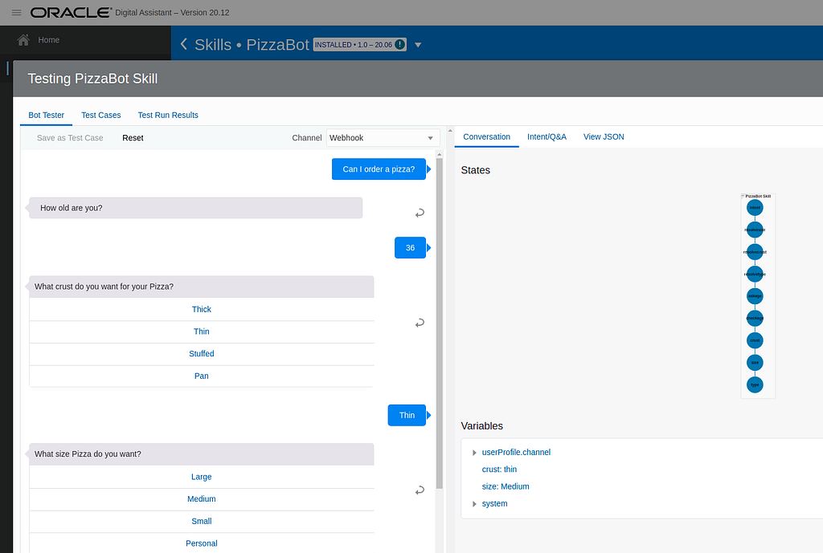Select the intent state node
This screenshot has width=823, height=553.
(755, 208)
